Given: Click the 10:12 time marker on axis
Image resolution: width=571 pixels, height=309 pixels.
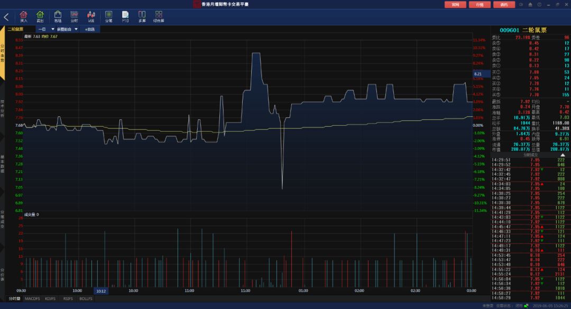Looking at the screenshot, I should (x=101, y=291).
